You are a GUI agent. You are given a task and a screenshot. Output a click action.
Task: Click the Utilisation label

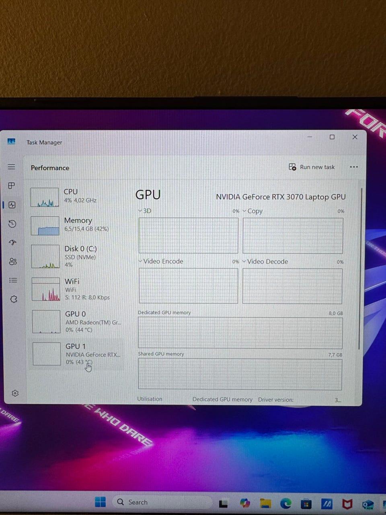pos(150,399)
